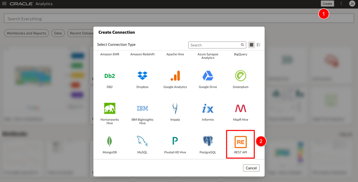Choose the DB2 connection type

point(110,79)
